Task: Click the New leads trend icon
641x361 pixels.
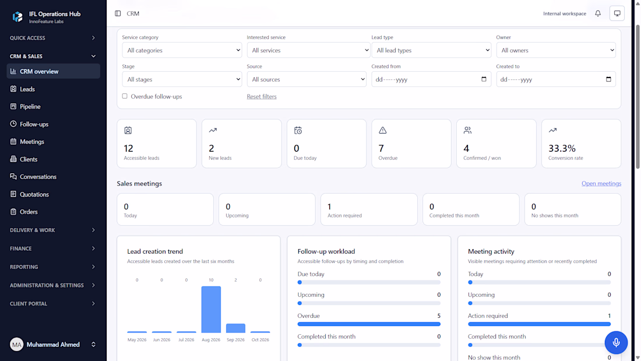Action: (213, 130)
